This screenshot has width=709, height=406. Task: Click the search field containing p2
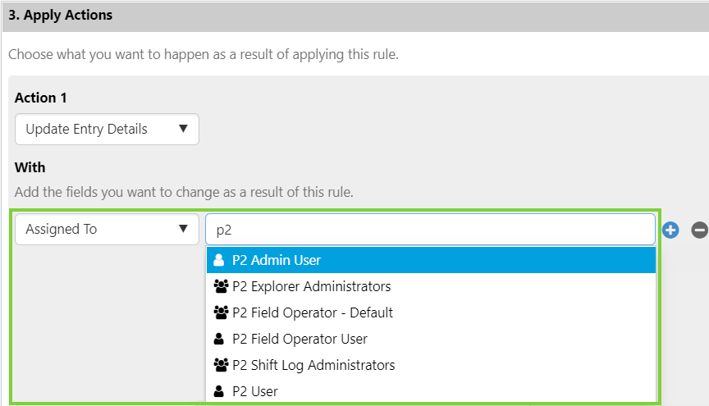pos(430,230)
